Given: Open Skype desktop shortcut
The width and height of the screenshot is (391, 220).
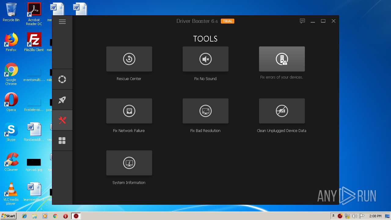Looking at the screenshot, I should 11,132.
